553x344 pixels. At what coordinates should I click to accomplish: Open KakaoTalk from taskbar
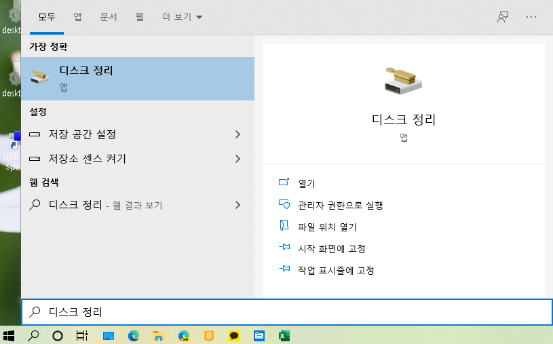coord(234,336)
